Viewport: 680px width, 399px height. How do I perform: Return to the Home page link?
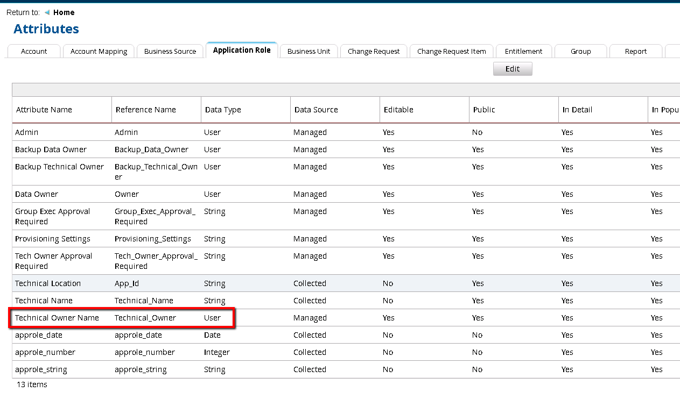[x=64, y=12]
